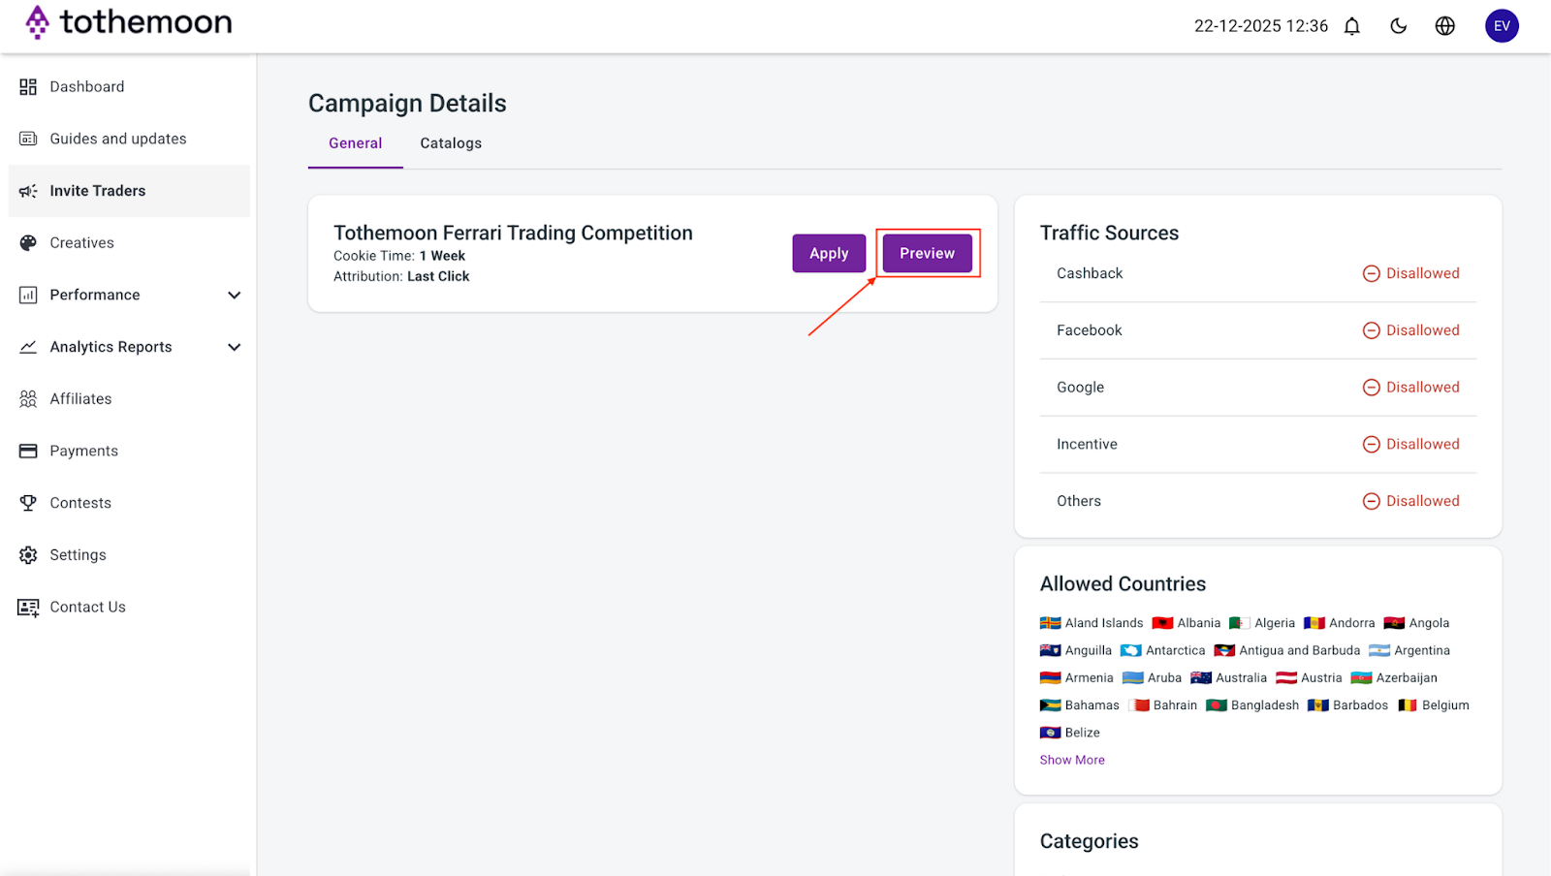Toggle dark mode moon icon
This screenshot has height=876, width=1551.
coord(1399,26)
